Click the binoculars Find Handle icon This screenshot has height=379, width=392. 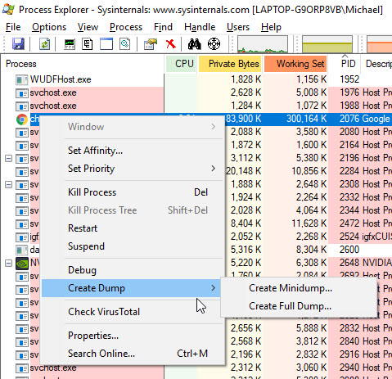[195, 43]
